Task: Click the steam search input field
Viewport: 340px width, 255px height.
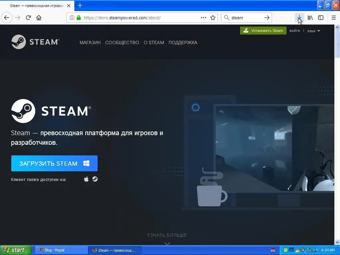Action: click(247, 18)
